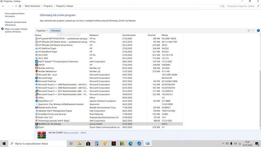Open recent locations arrow beside Forward
The width and height of the screenshot is (261, 147).
pyautogui.click(x=13, y=6)
